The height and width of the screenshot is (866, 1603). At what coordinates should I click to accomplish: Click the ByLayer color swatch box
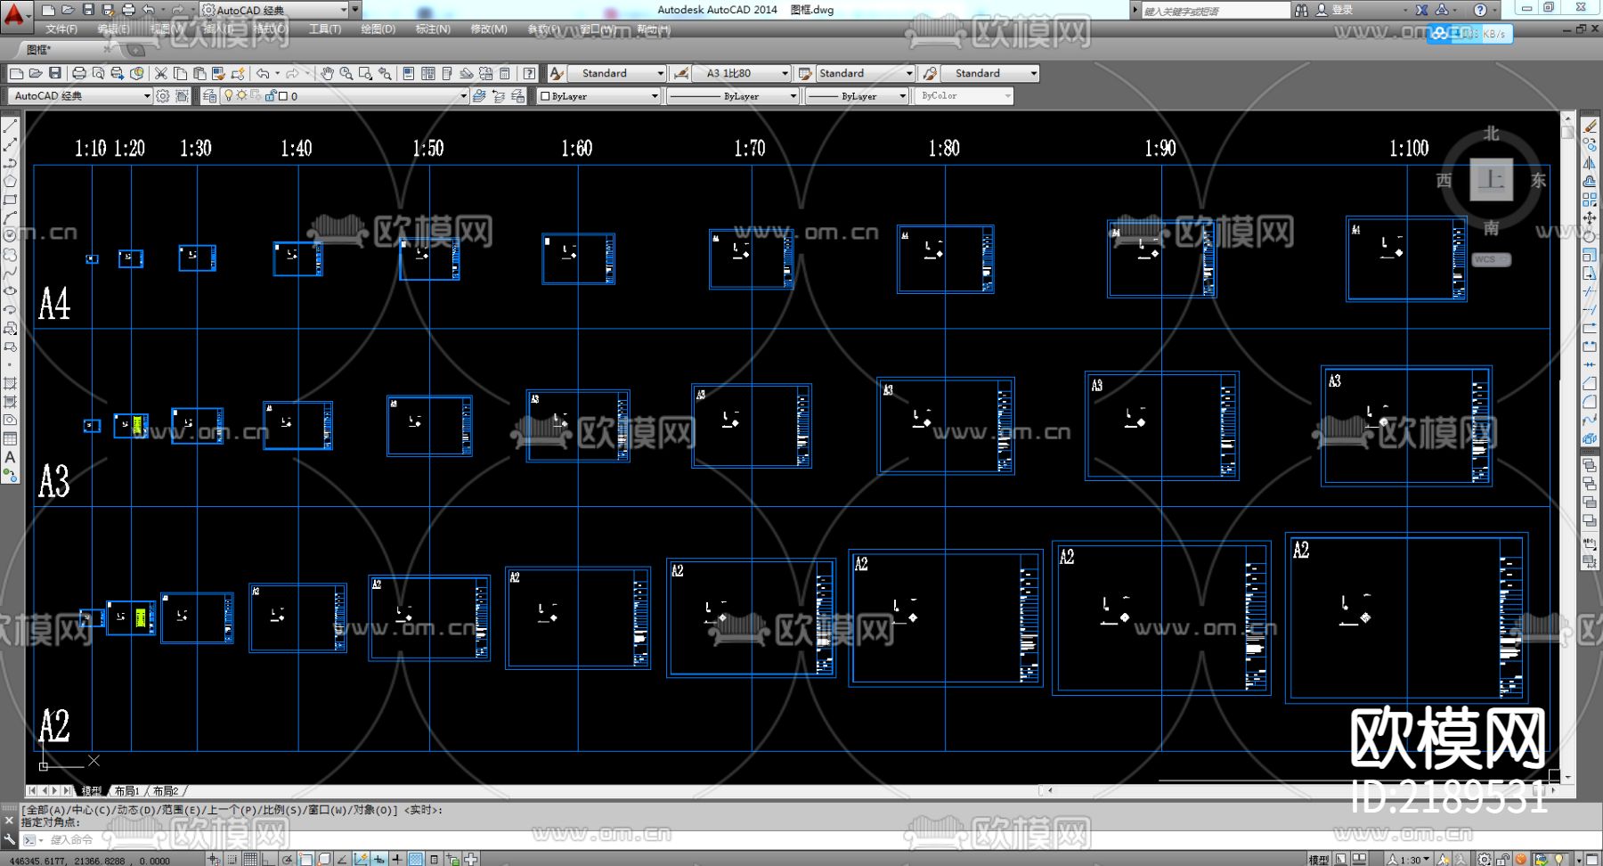coord(545,95)
